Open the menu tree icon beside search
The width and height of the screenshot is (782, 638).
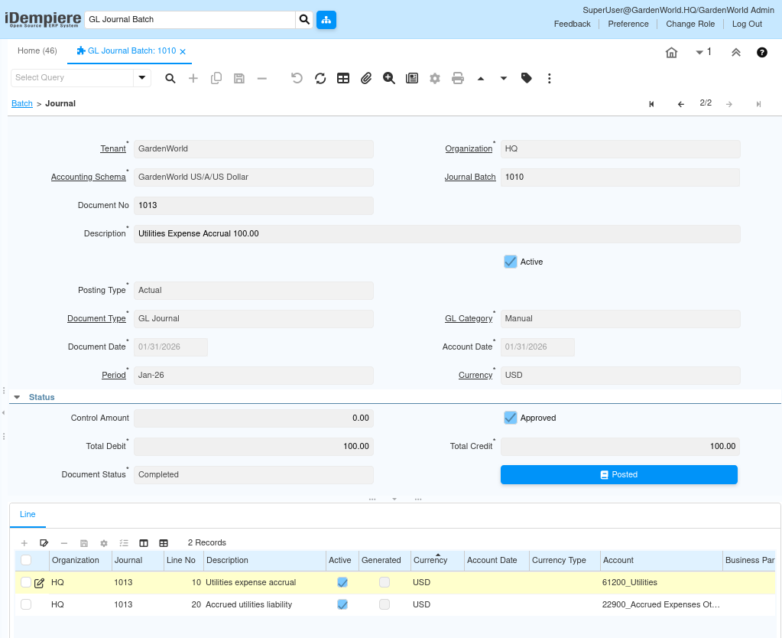[x=326, y=20]
